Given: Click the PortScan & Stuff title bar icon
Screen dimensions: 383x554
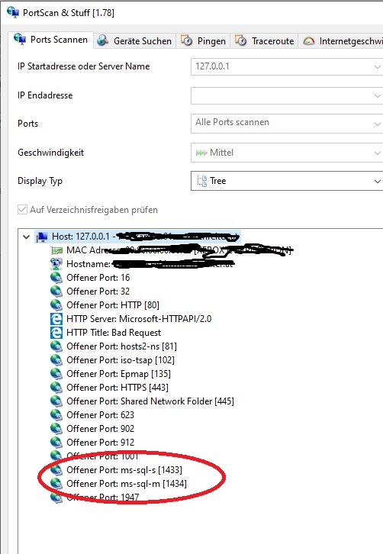Looking at the screenshot, I should (13, 12).
